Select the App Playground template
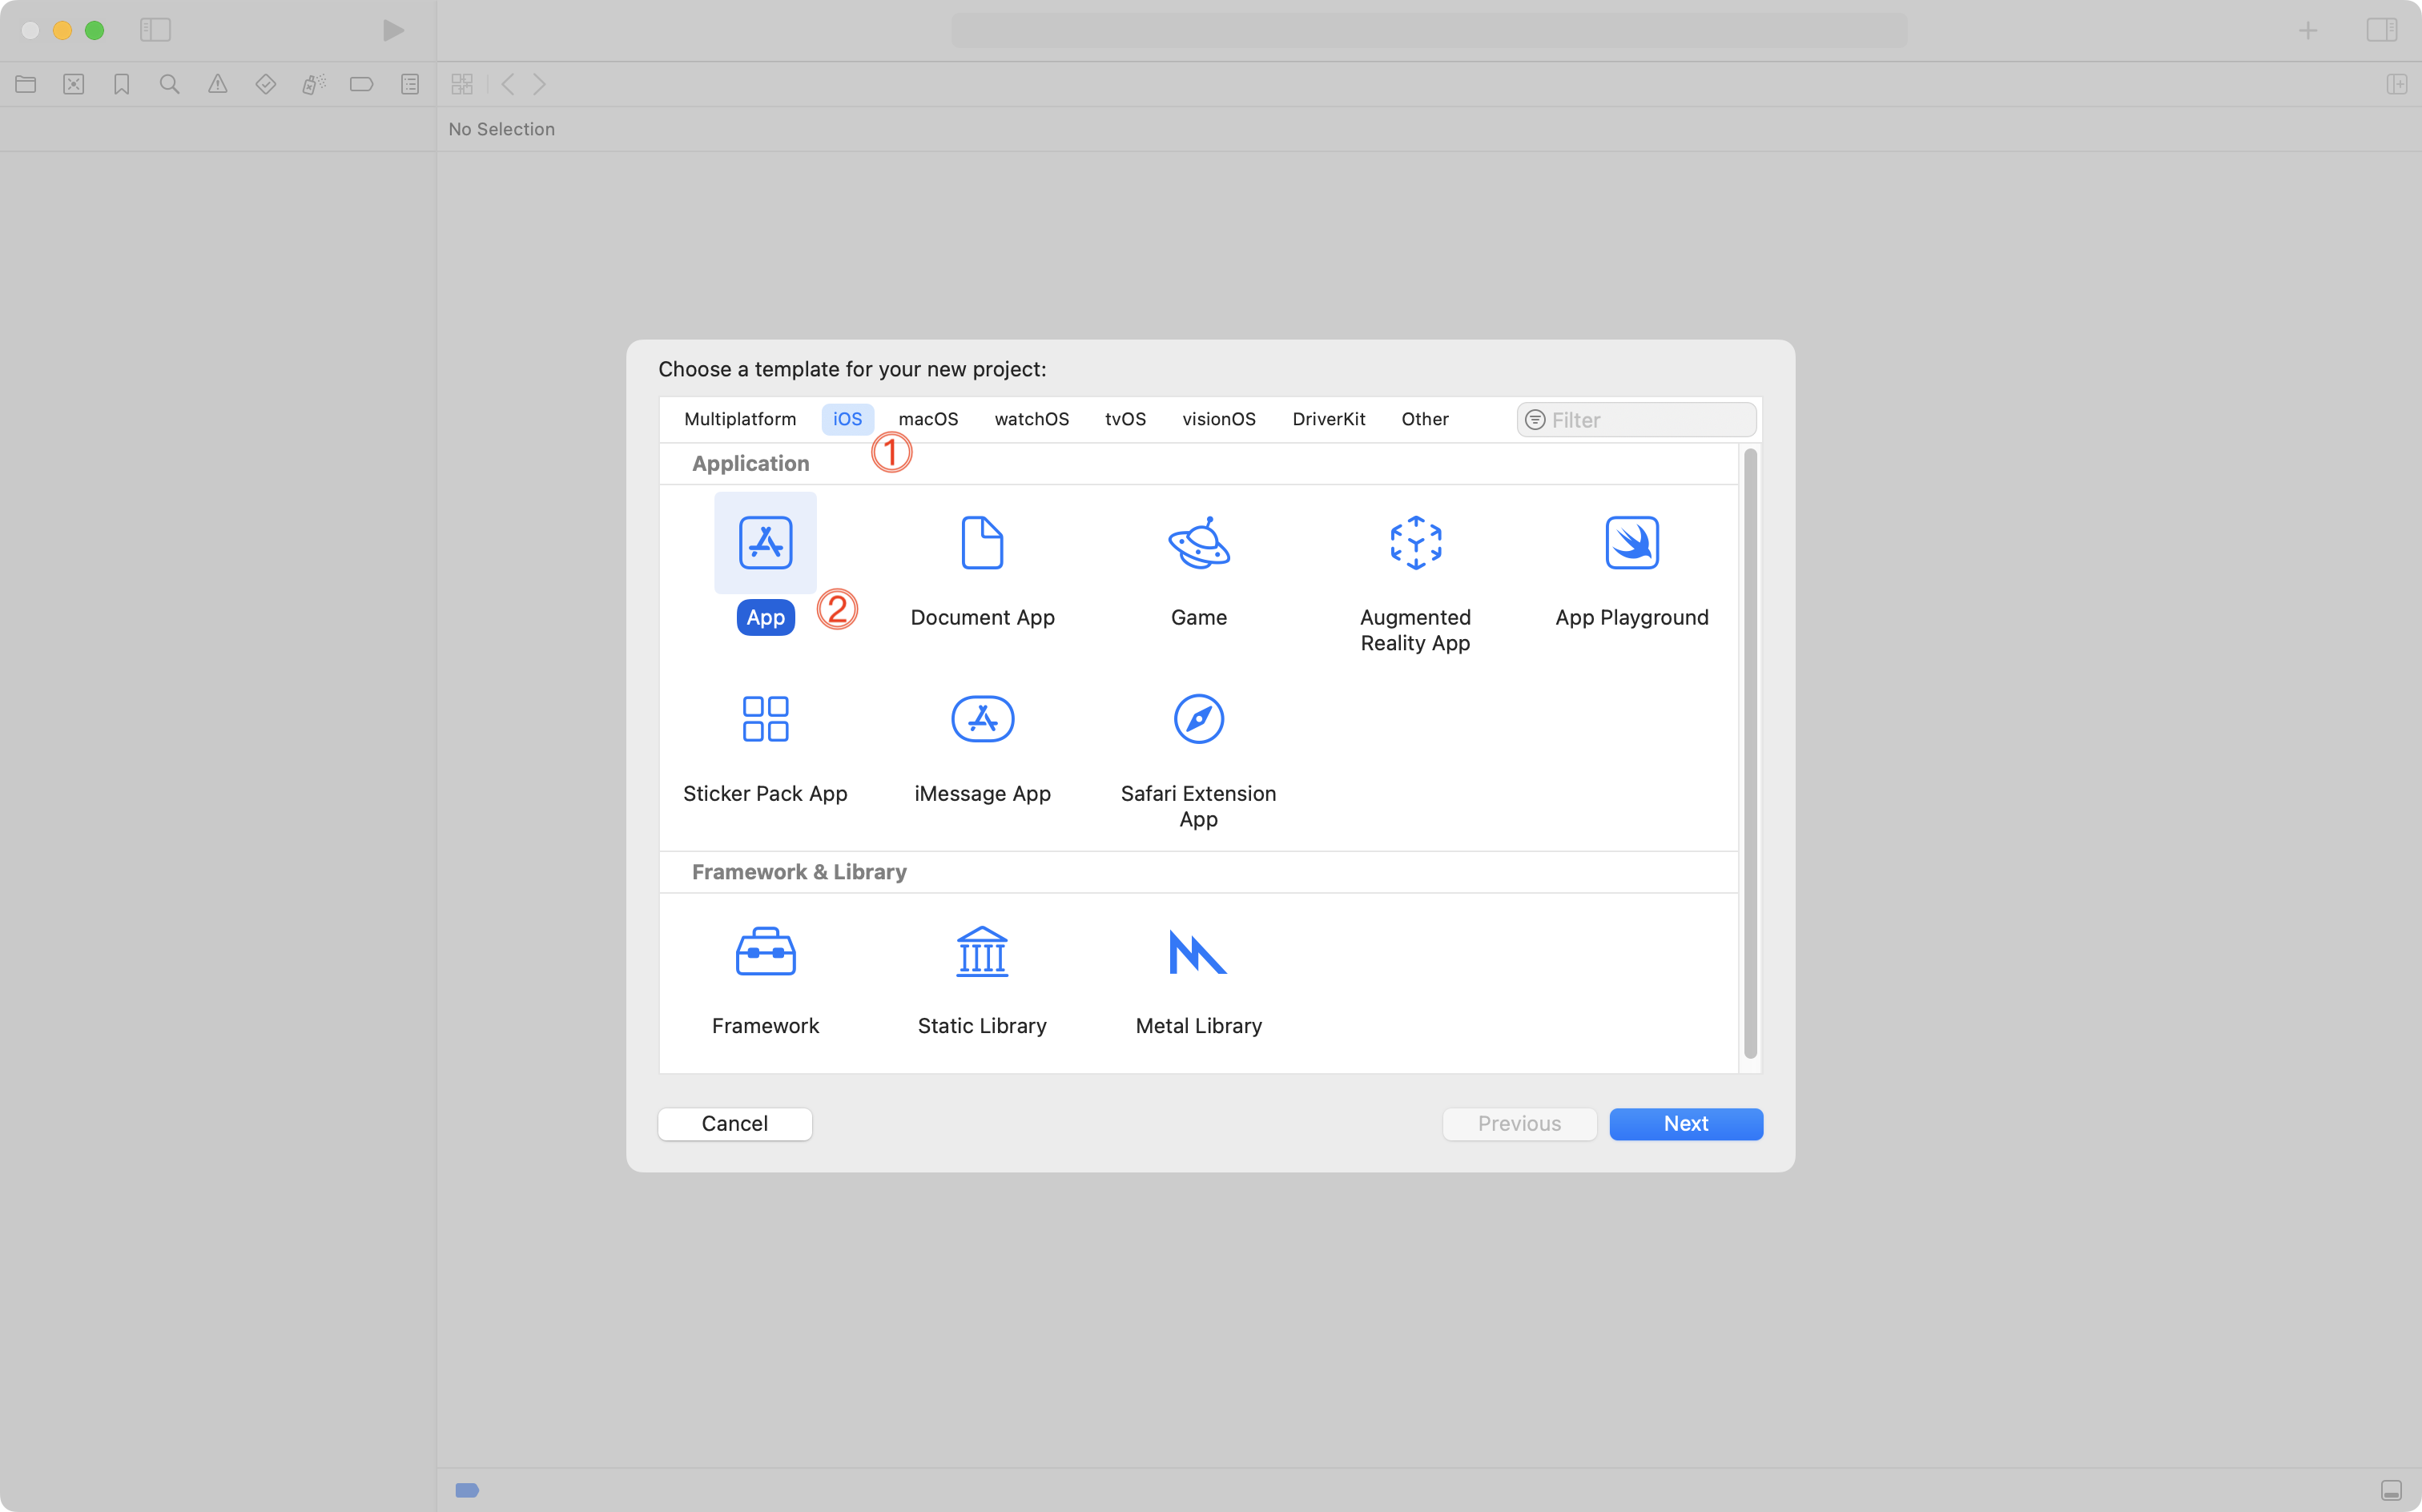Screen dimensions: 2422x1512 (1631, 543)
